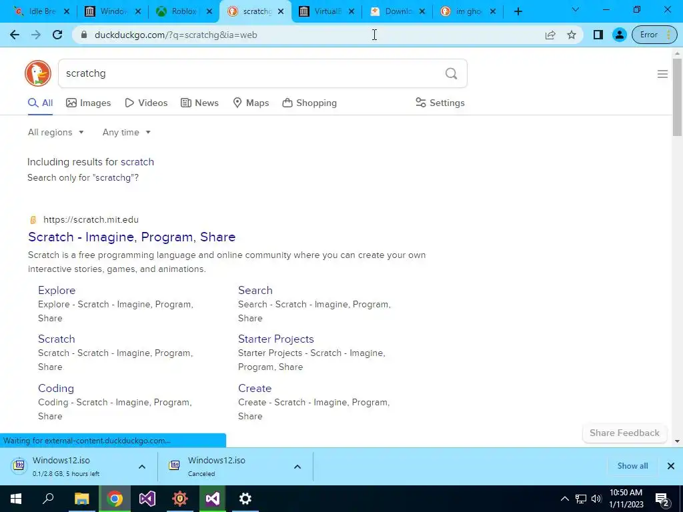Open the Settings gear on taskbar
The height and width of the screenshot is (512, 683).
click(245, 499)
